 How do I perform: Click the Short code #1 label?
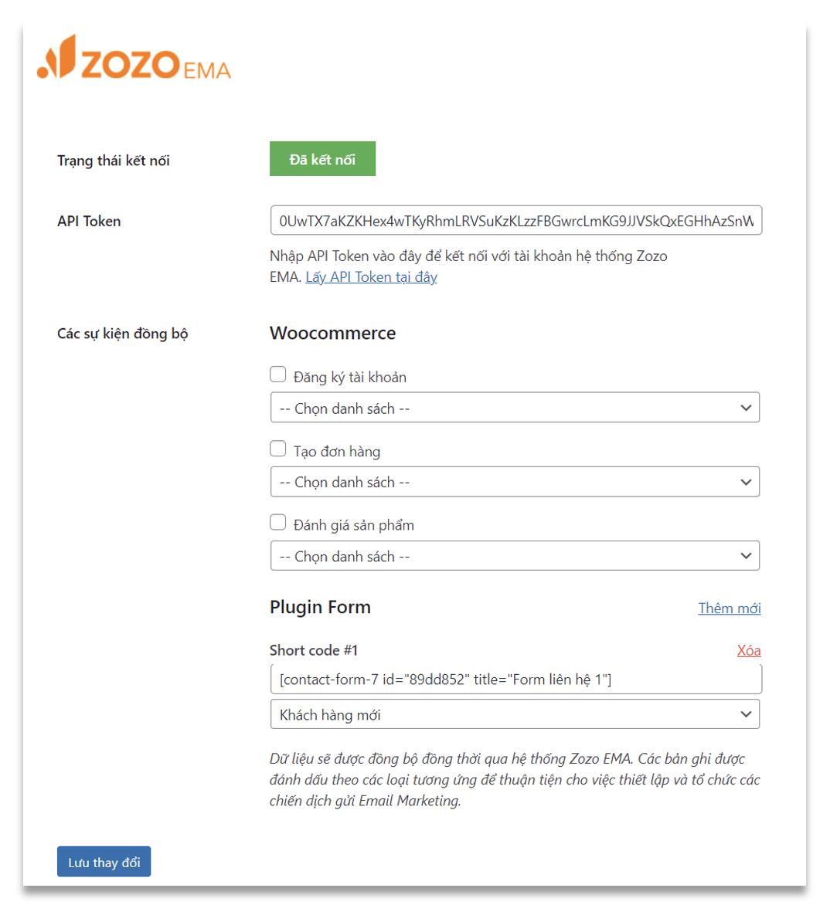coord(314,650)
